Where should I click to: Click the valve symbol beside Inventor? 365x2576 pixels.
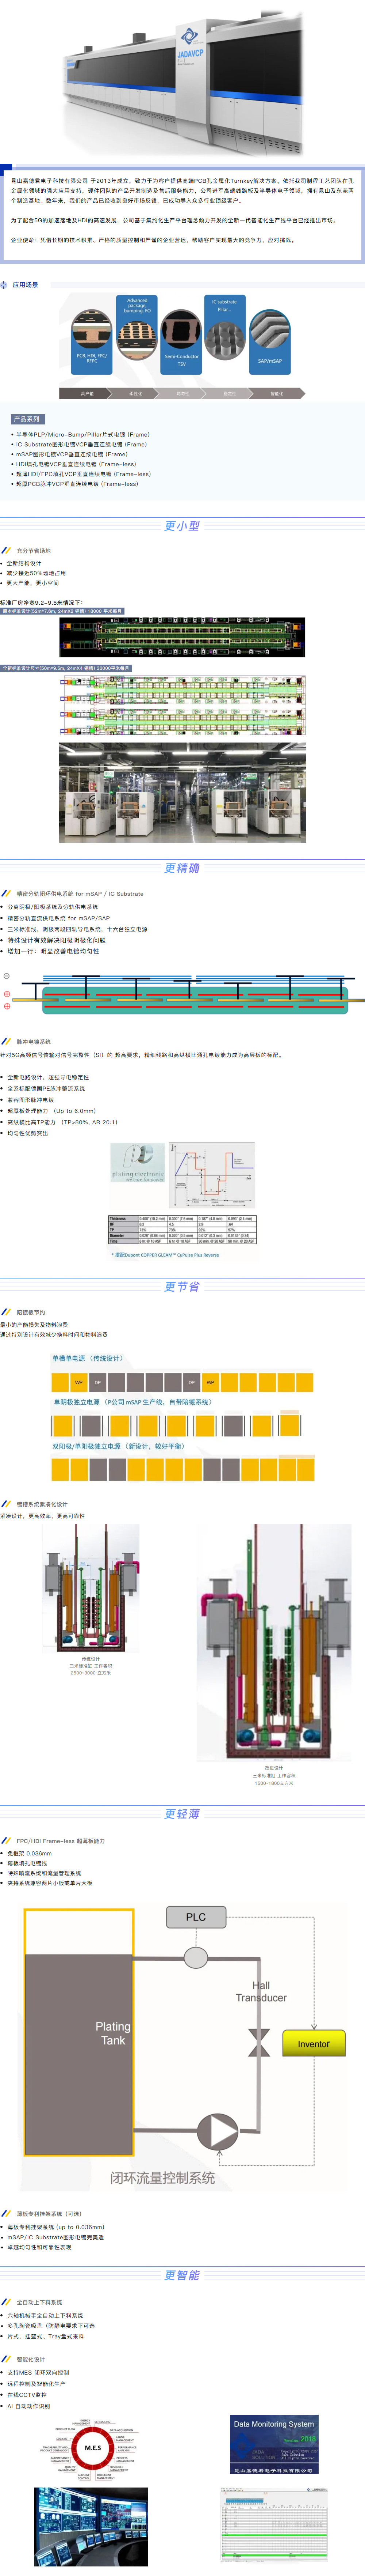259,2043
